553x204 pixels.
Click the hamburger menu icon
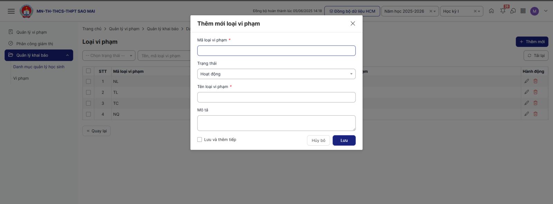11,11
